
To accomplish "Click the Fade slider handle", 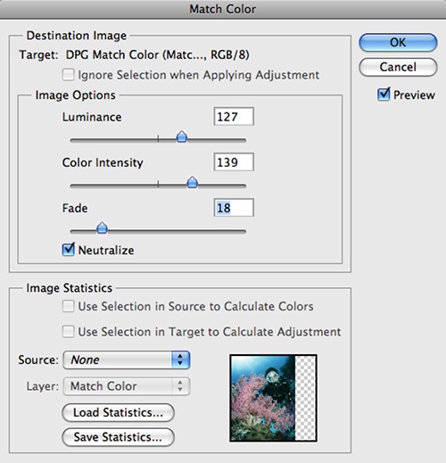I will click(x=102, y=227).
